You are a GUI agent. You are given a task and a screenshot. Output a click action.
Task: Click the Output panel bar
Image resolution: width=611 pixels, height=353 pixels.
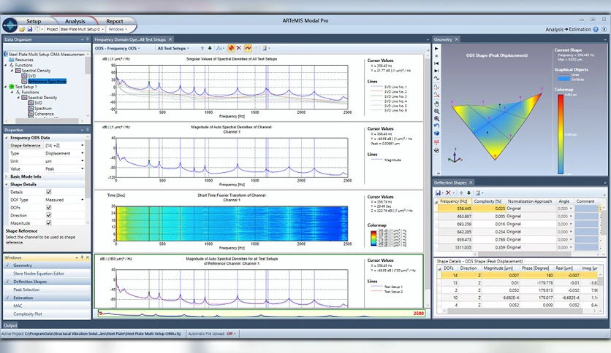(x=10, y=325)
